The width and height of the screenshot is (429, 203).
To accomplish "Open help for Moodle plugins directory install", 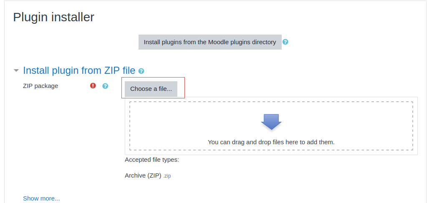I will click(x=285, y=42).
